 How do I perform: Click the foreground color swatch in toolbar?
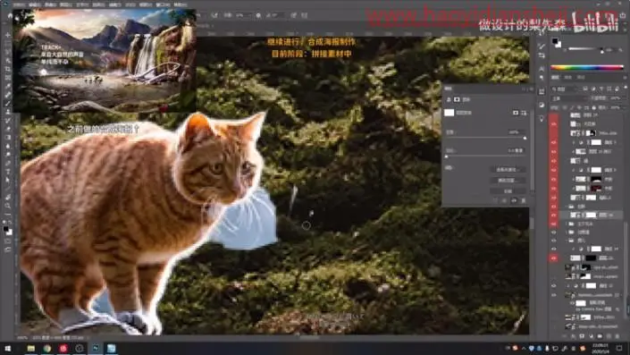coord(6,229)
